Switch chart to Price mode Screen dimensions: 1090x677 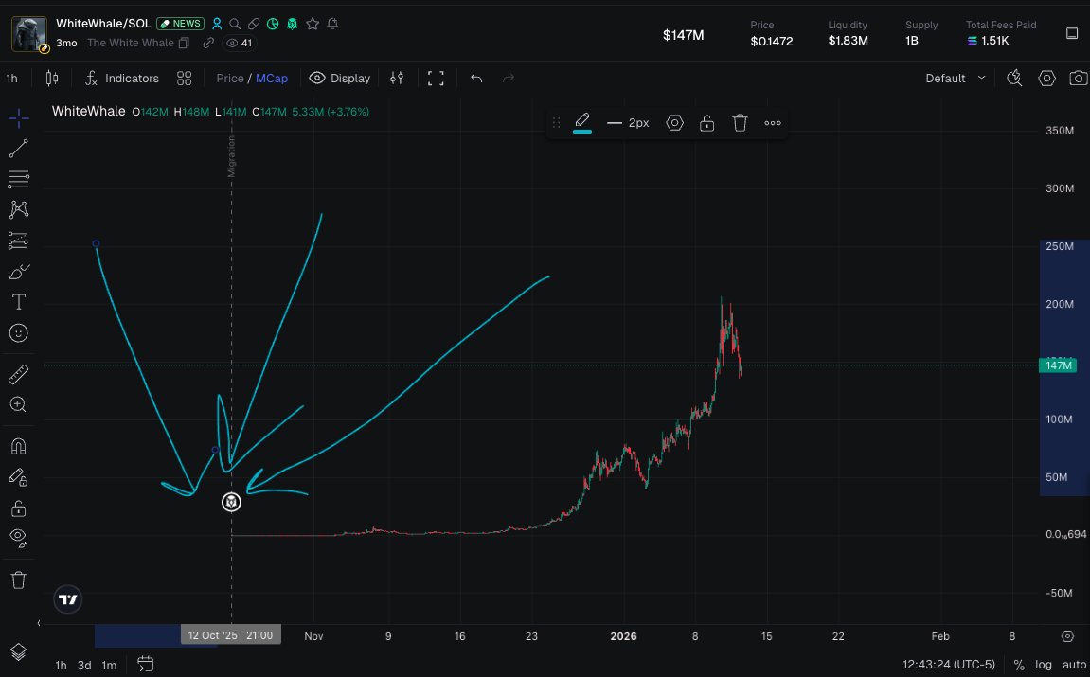click(x=229, y=79)
